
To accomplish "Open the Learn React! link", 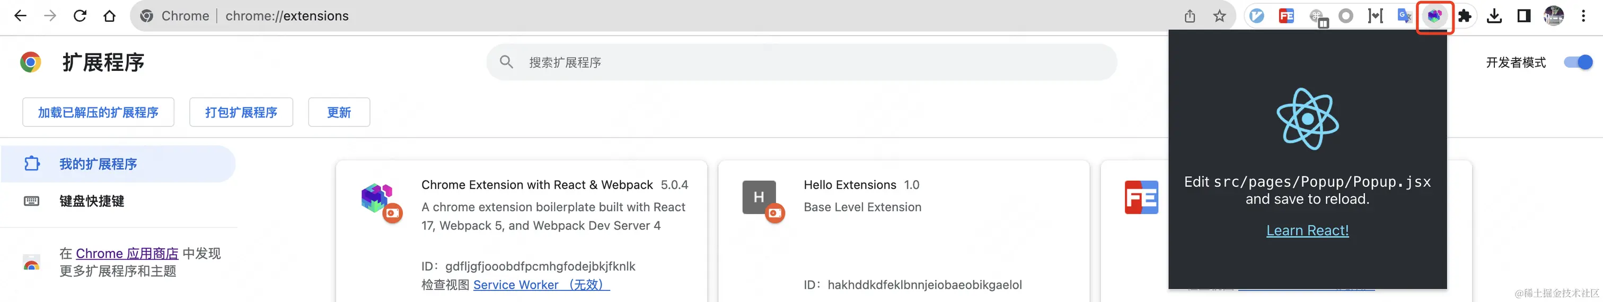I will pyautogui.click(x=1307, y=231).
